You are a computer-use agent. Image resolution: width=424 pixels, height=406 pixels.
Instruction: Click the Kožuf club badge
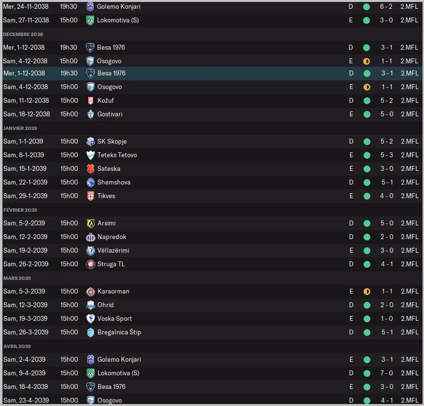pos(90,101)
